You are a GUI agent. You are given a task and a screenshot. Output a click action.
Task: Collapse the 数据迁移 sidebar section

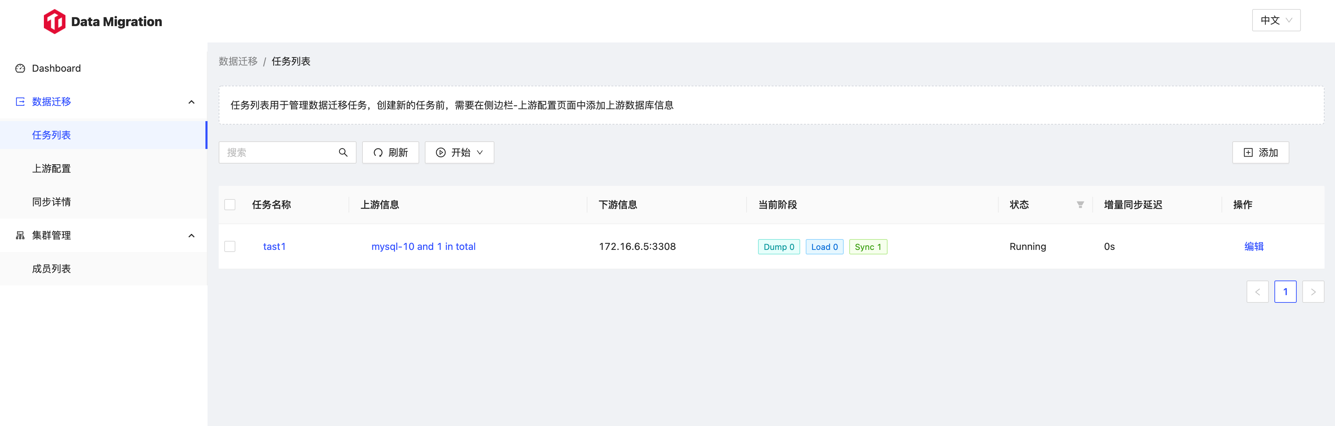(192, 102)
